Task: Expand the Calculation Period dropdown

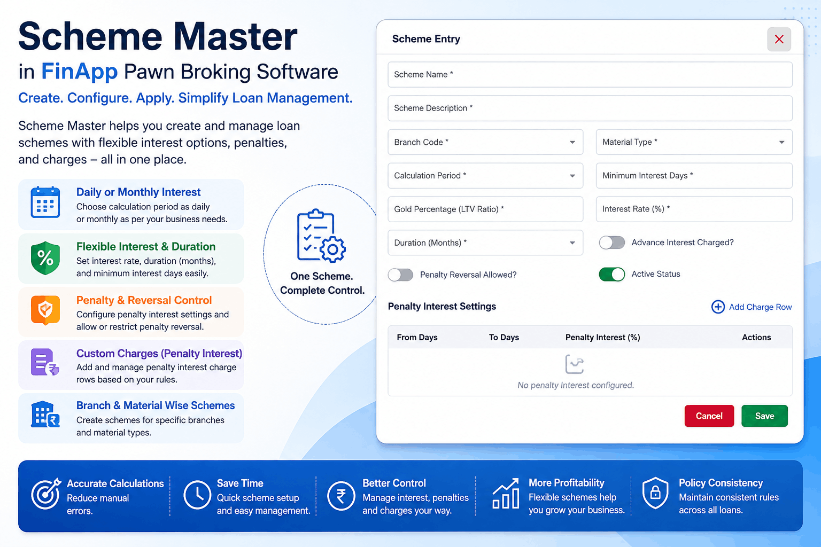Action: pos(485,176)
